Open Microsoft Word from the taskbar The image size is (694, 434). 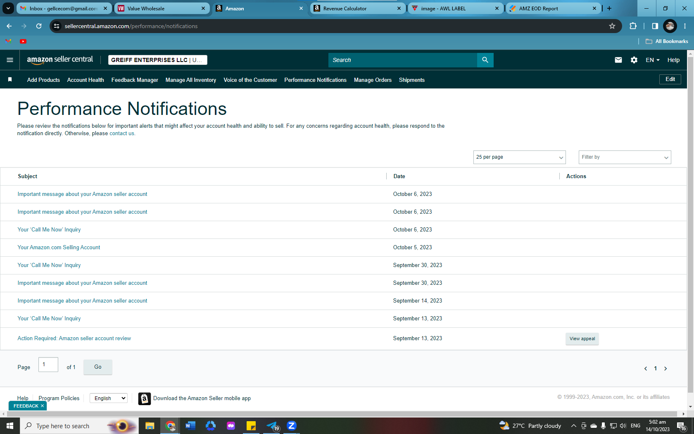(190, 426)
